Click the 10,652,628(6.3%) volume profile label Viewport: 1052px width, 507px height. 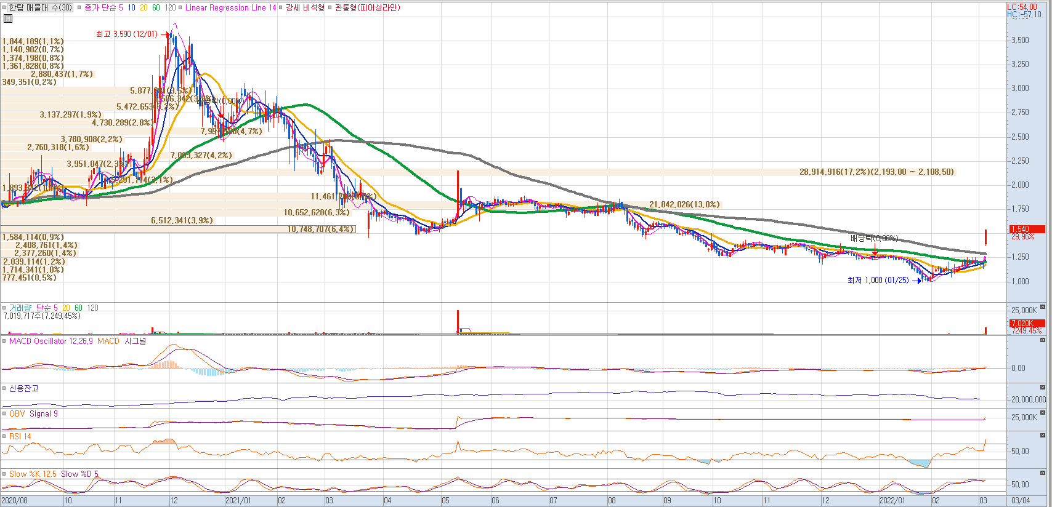tap(317, 212)
